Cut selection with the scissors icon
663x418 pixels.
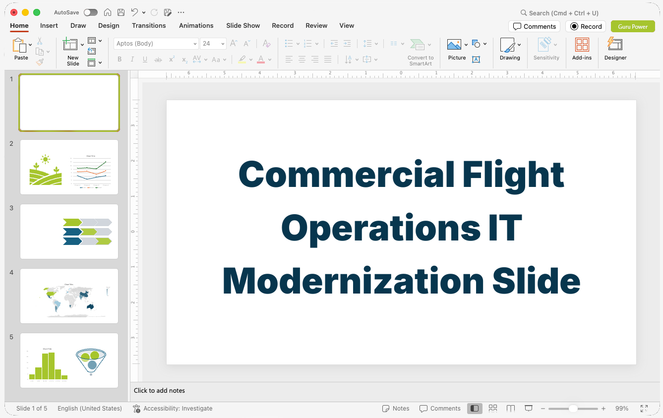point(40,41)
